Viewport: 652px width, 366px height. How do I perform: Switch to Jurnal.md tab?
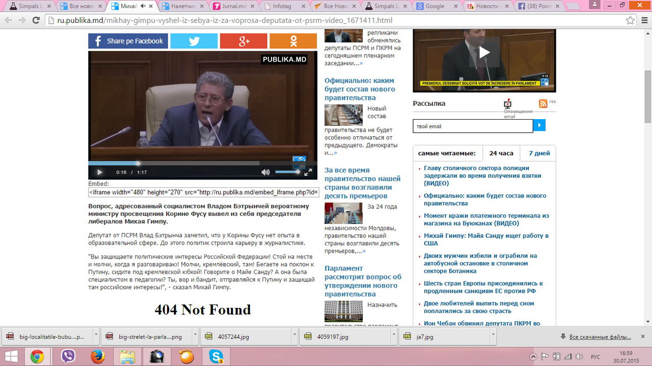tap(234, 6)
